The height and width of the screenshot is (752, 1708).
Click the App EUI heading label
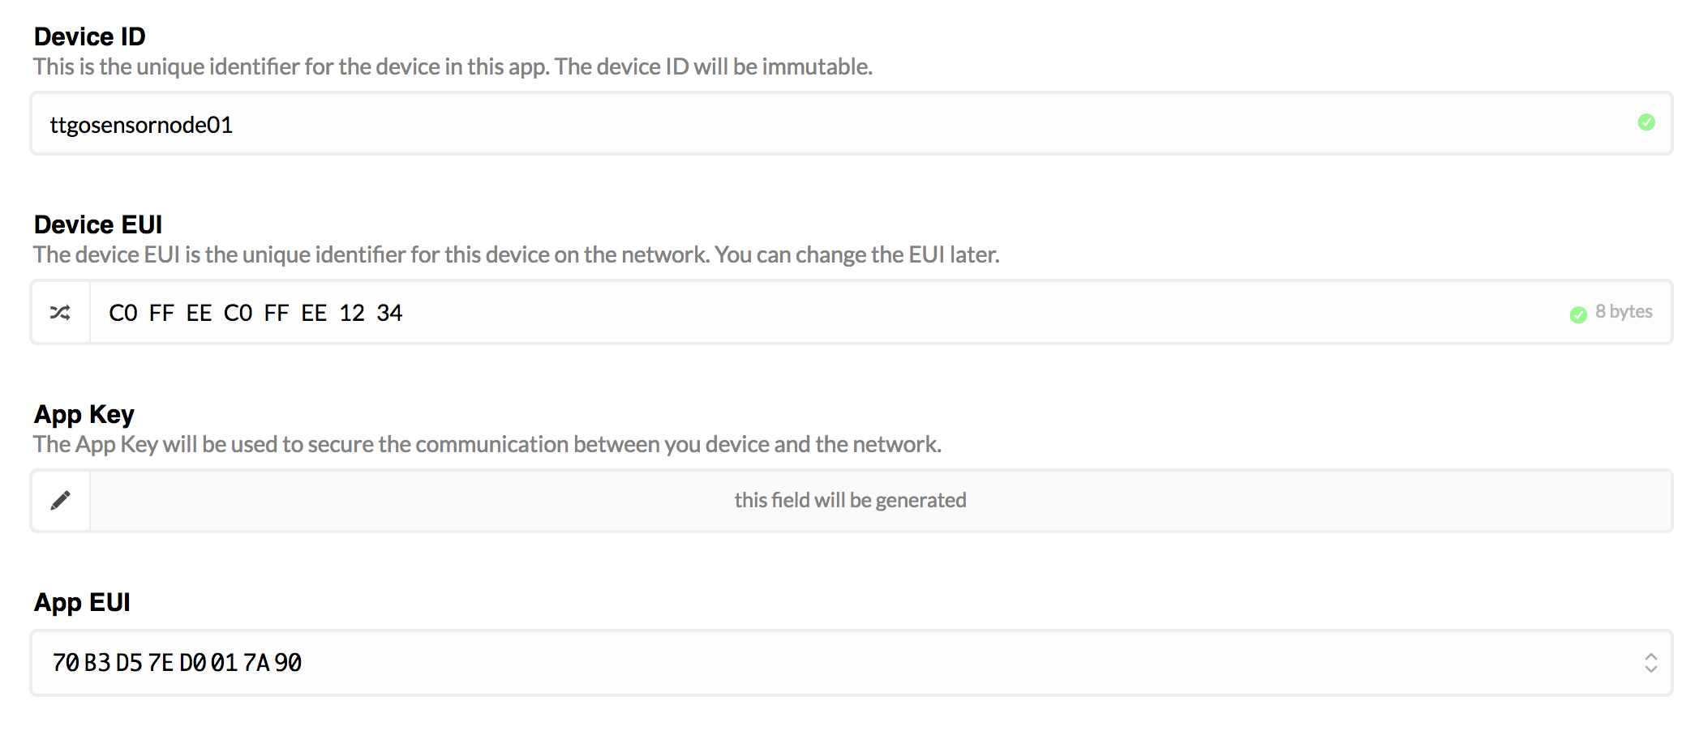click(x=82, y=602)
